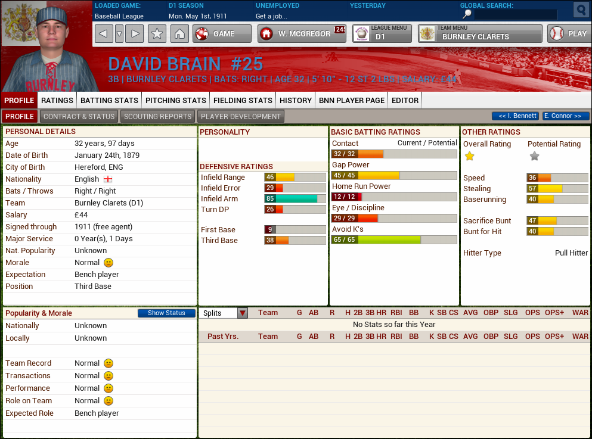The height and width of the screenshot is (439, 592).
Task: Click the Infield Arm rating bar
Action: pos(296,199)
